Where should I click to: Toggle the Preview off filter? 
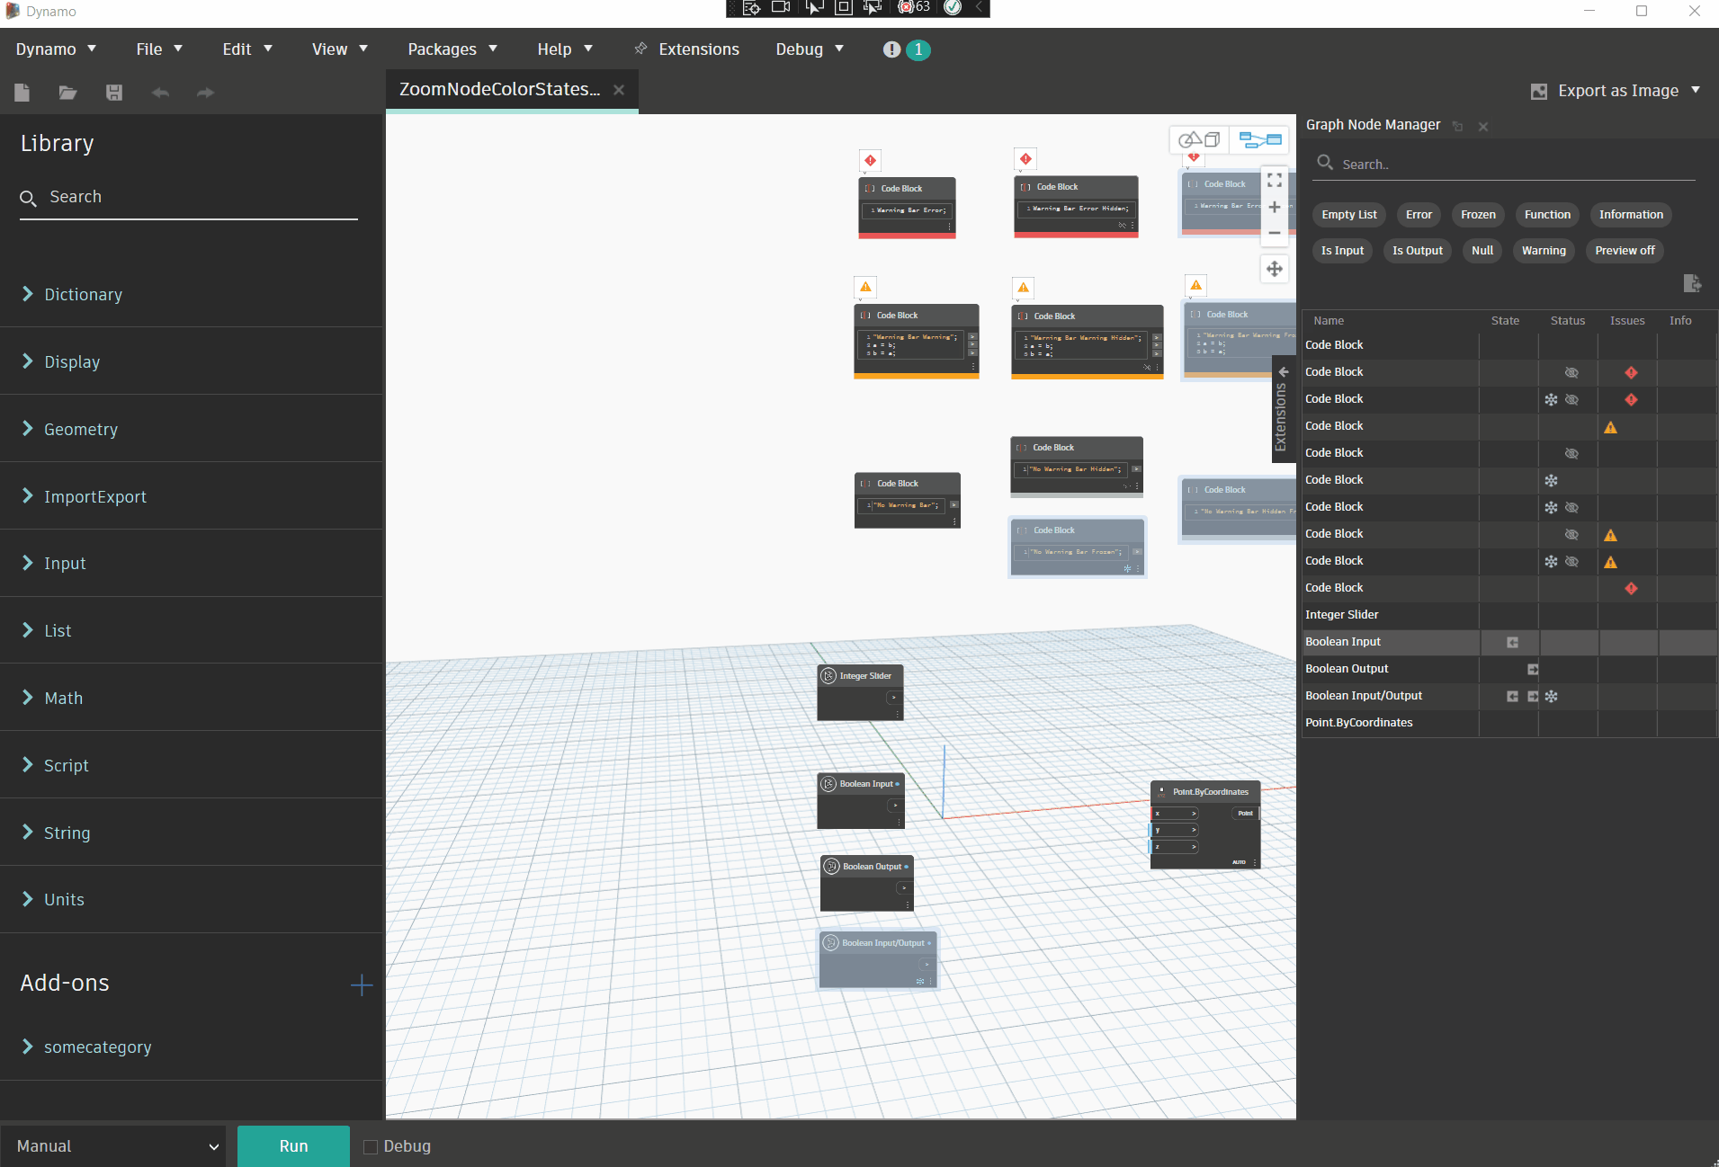pos(1625,251)
